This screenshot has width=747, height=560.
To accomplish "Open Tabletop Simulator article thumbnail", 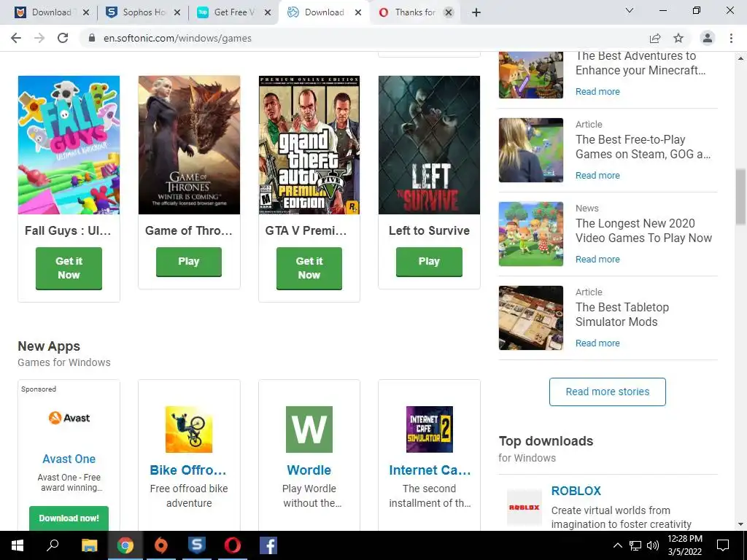I will tap(531, 318).
